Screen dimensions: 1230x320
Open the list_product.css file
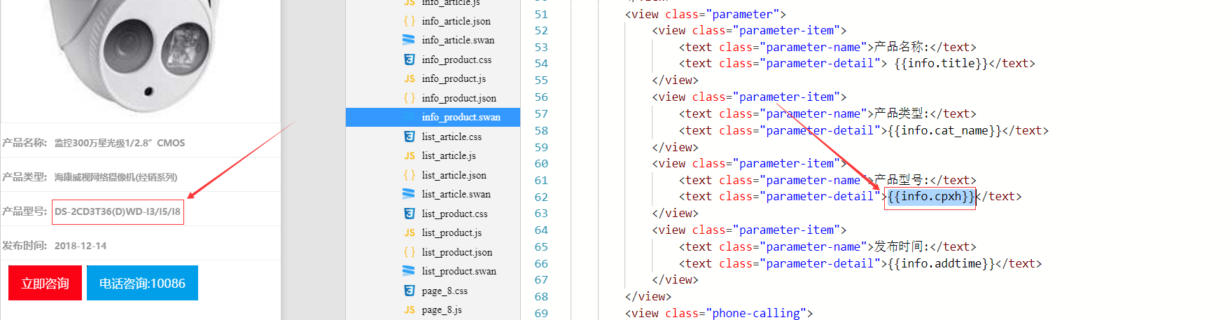[x=454, y=214]
